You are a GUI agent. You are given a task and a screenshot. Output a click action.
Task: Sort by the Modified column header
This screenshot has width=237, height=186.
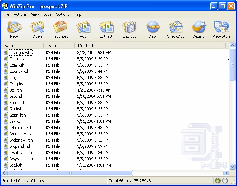click(150, 46)
